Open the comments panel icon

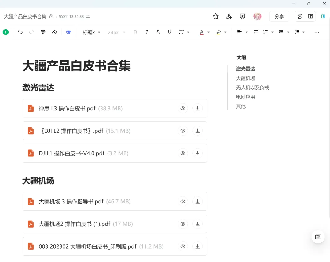pyautogui.click(x=300, y=16)
